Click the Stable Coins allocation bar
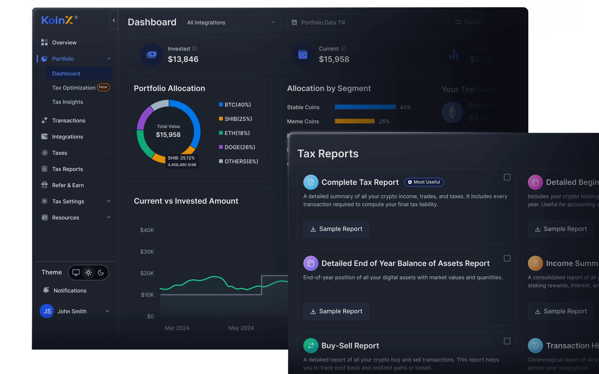599x374 pixels. tap(365, 107)
